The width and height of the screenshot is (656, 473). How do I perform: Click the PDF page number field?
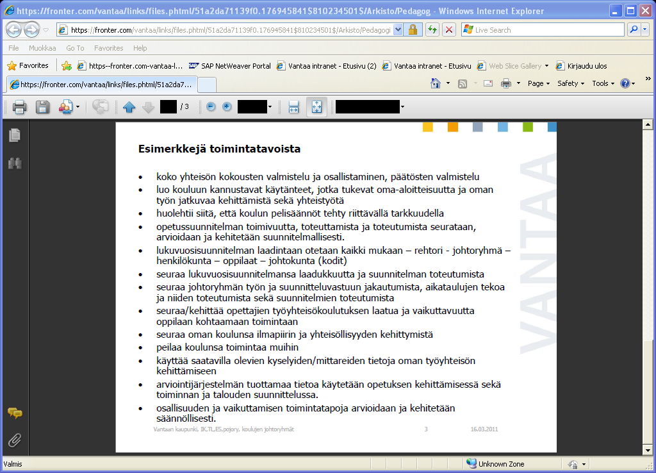[x=168, y=107]
